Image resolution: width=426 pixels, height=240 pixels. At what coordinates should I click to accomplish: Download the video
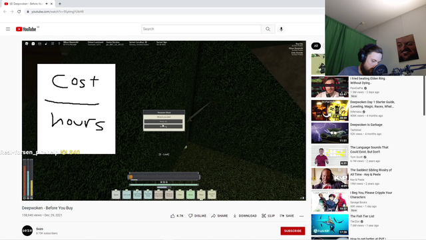click(x=245, y=216)
